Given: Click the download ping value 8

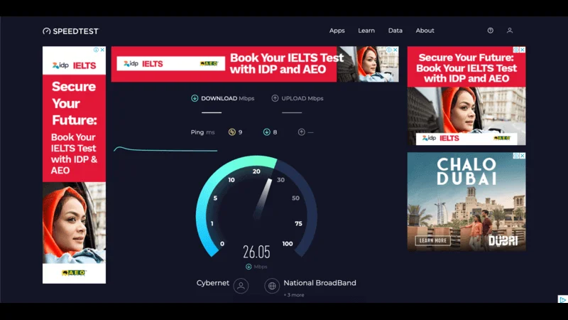Looking at the screenshot, I should tap(275, 132).
